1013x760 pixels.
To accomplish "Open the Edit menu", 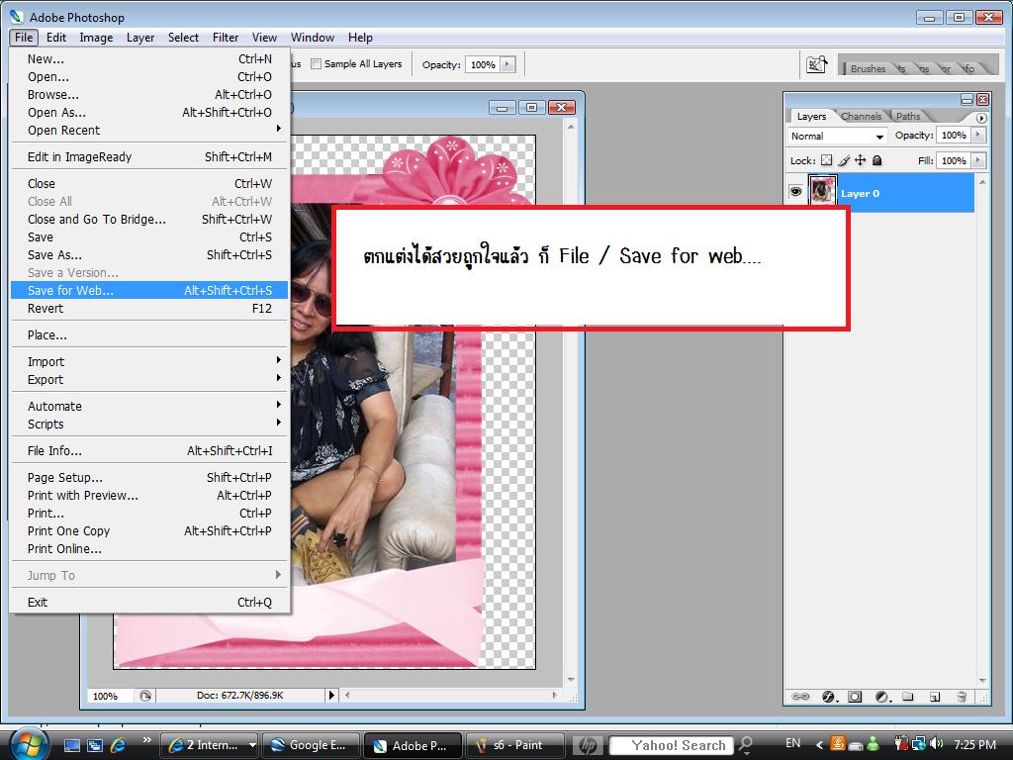I will coord(56,38).
